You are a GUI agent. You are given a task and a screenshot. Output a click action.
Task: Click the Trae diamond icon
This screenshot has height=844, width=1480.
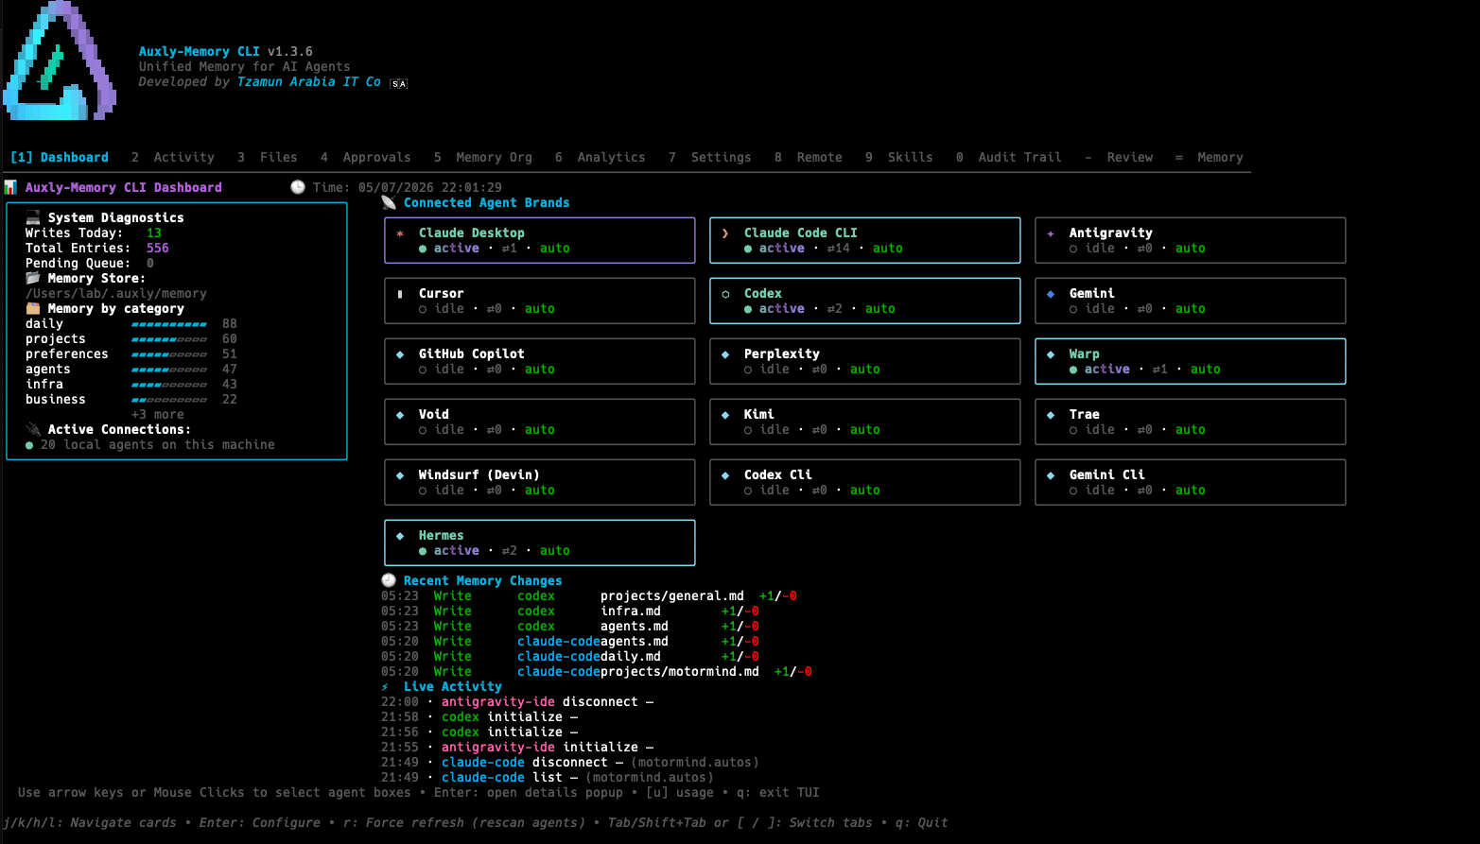click(x=1051, y=415)
